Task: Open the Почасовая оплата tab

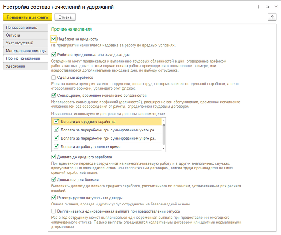Action: pos(26,28)
